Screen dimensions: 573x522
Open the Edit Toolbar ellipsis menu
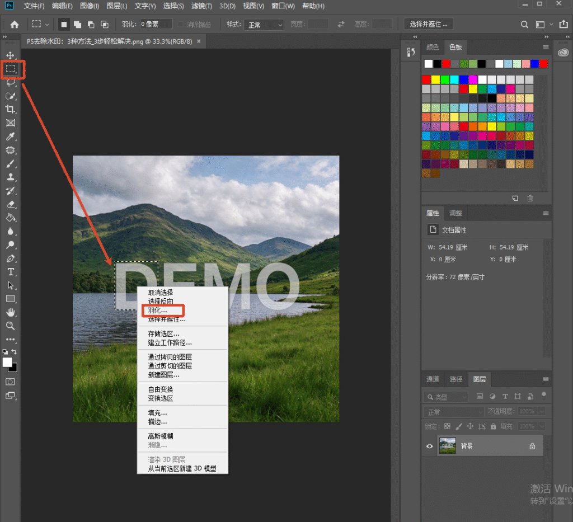pyautogui.click(x=10, y=340)
